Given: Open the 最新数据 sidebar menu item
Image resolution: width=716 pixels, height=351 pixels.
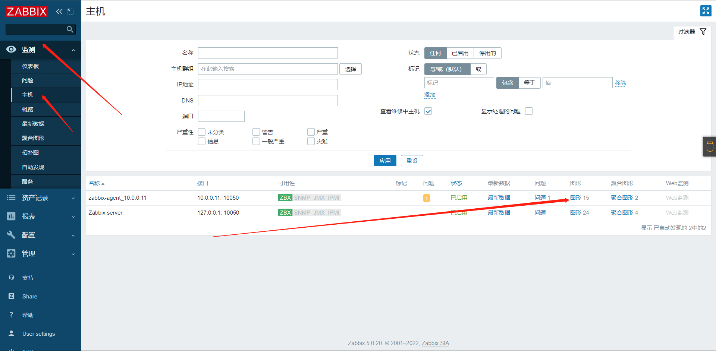Looking at the screenshot, I should [x=46, y=124].
